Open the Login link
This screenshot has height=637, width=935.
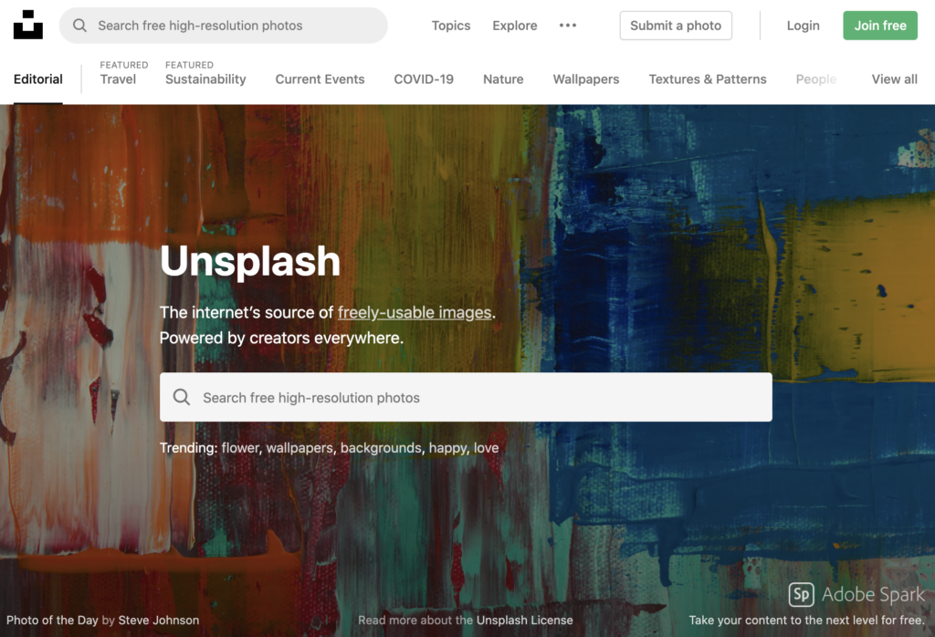tap(803, 26)
